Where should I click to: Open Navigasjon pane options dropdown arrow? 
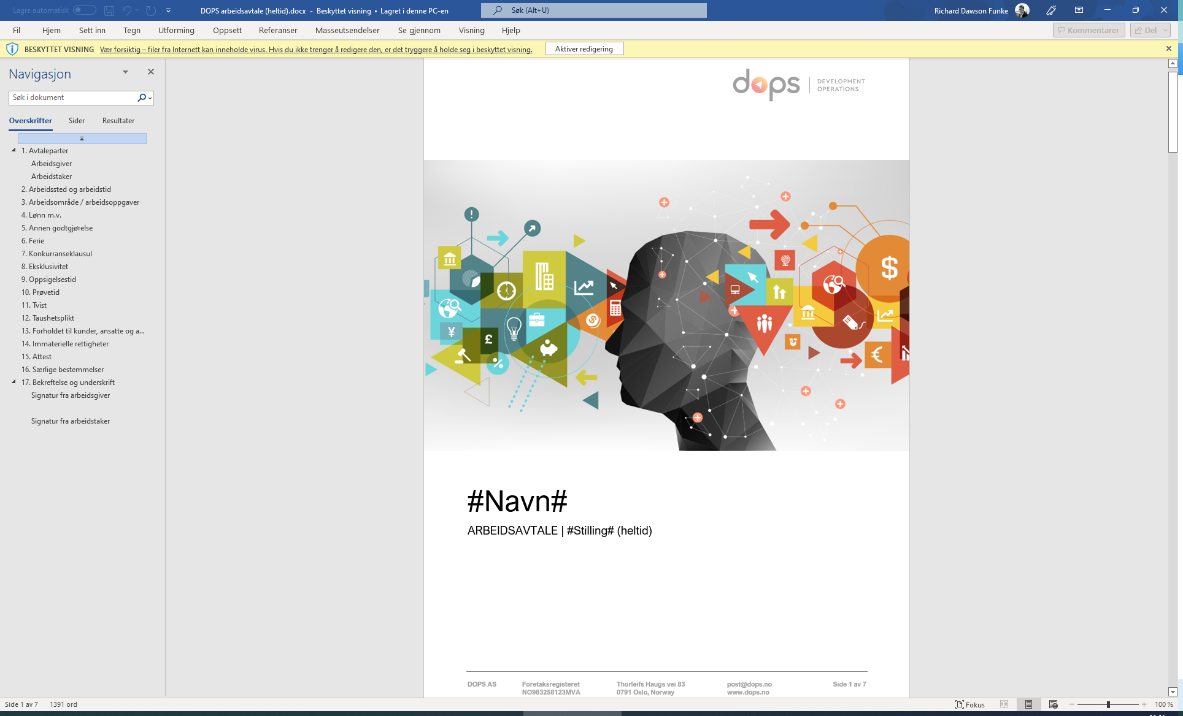pos(125,72)
